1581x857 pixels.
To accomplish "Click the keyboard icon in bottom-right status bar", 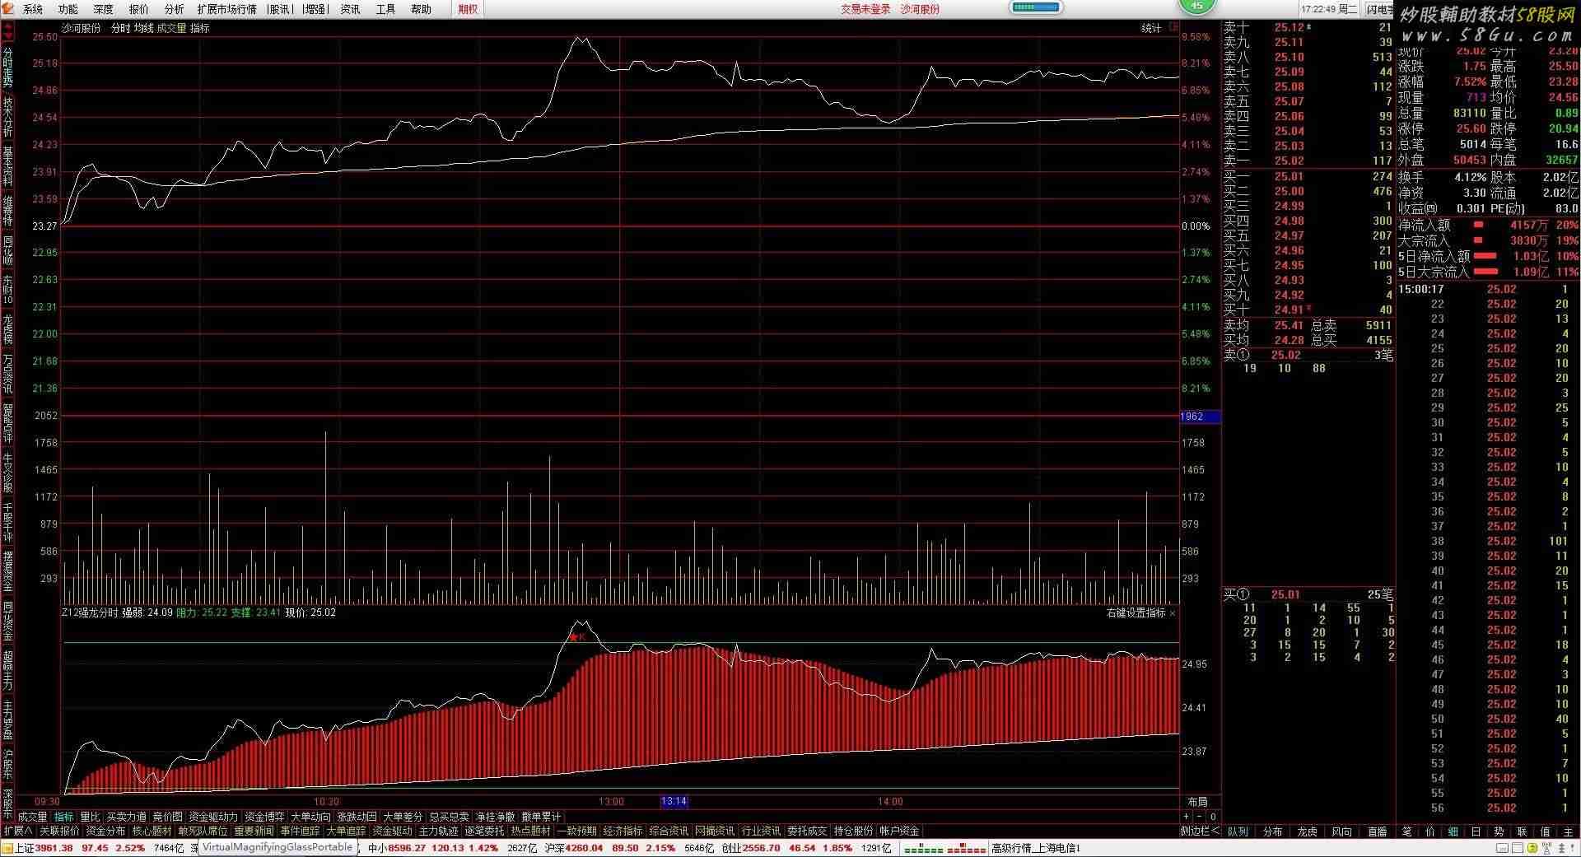I will coord(1503,849).
